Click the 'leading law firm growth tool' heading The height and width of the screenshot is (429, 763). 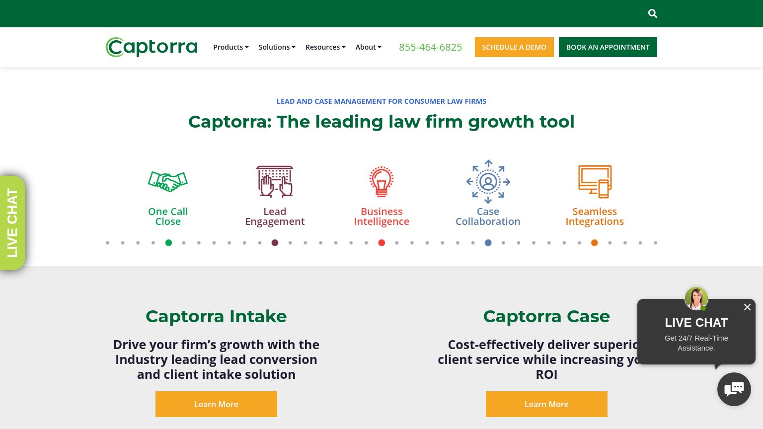click(x=381, y=122)
